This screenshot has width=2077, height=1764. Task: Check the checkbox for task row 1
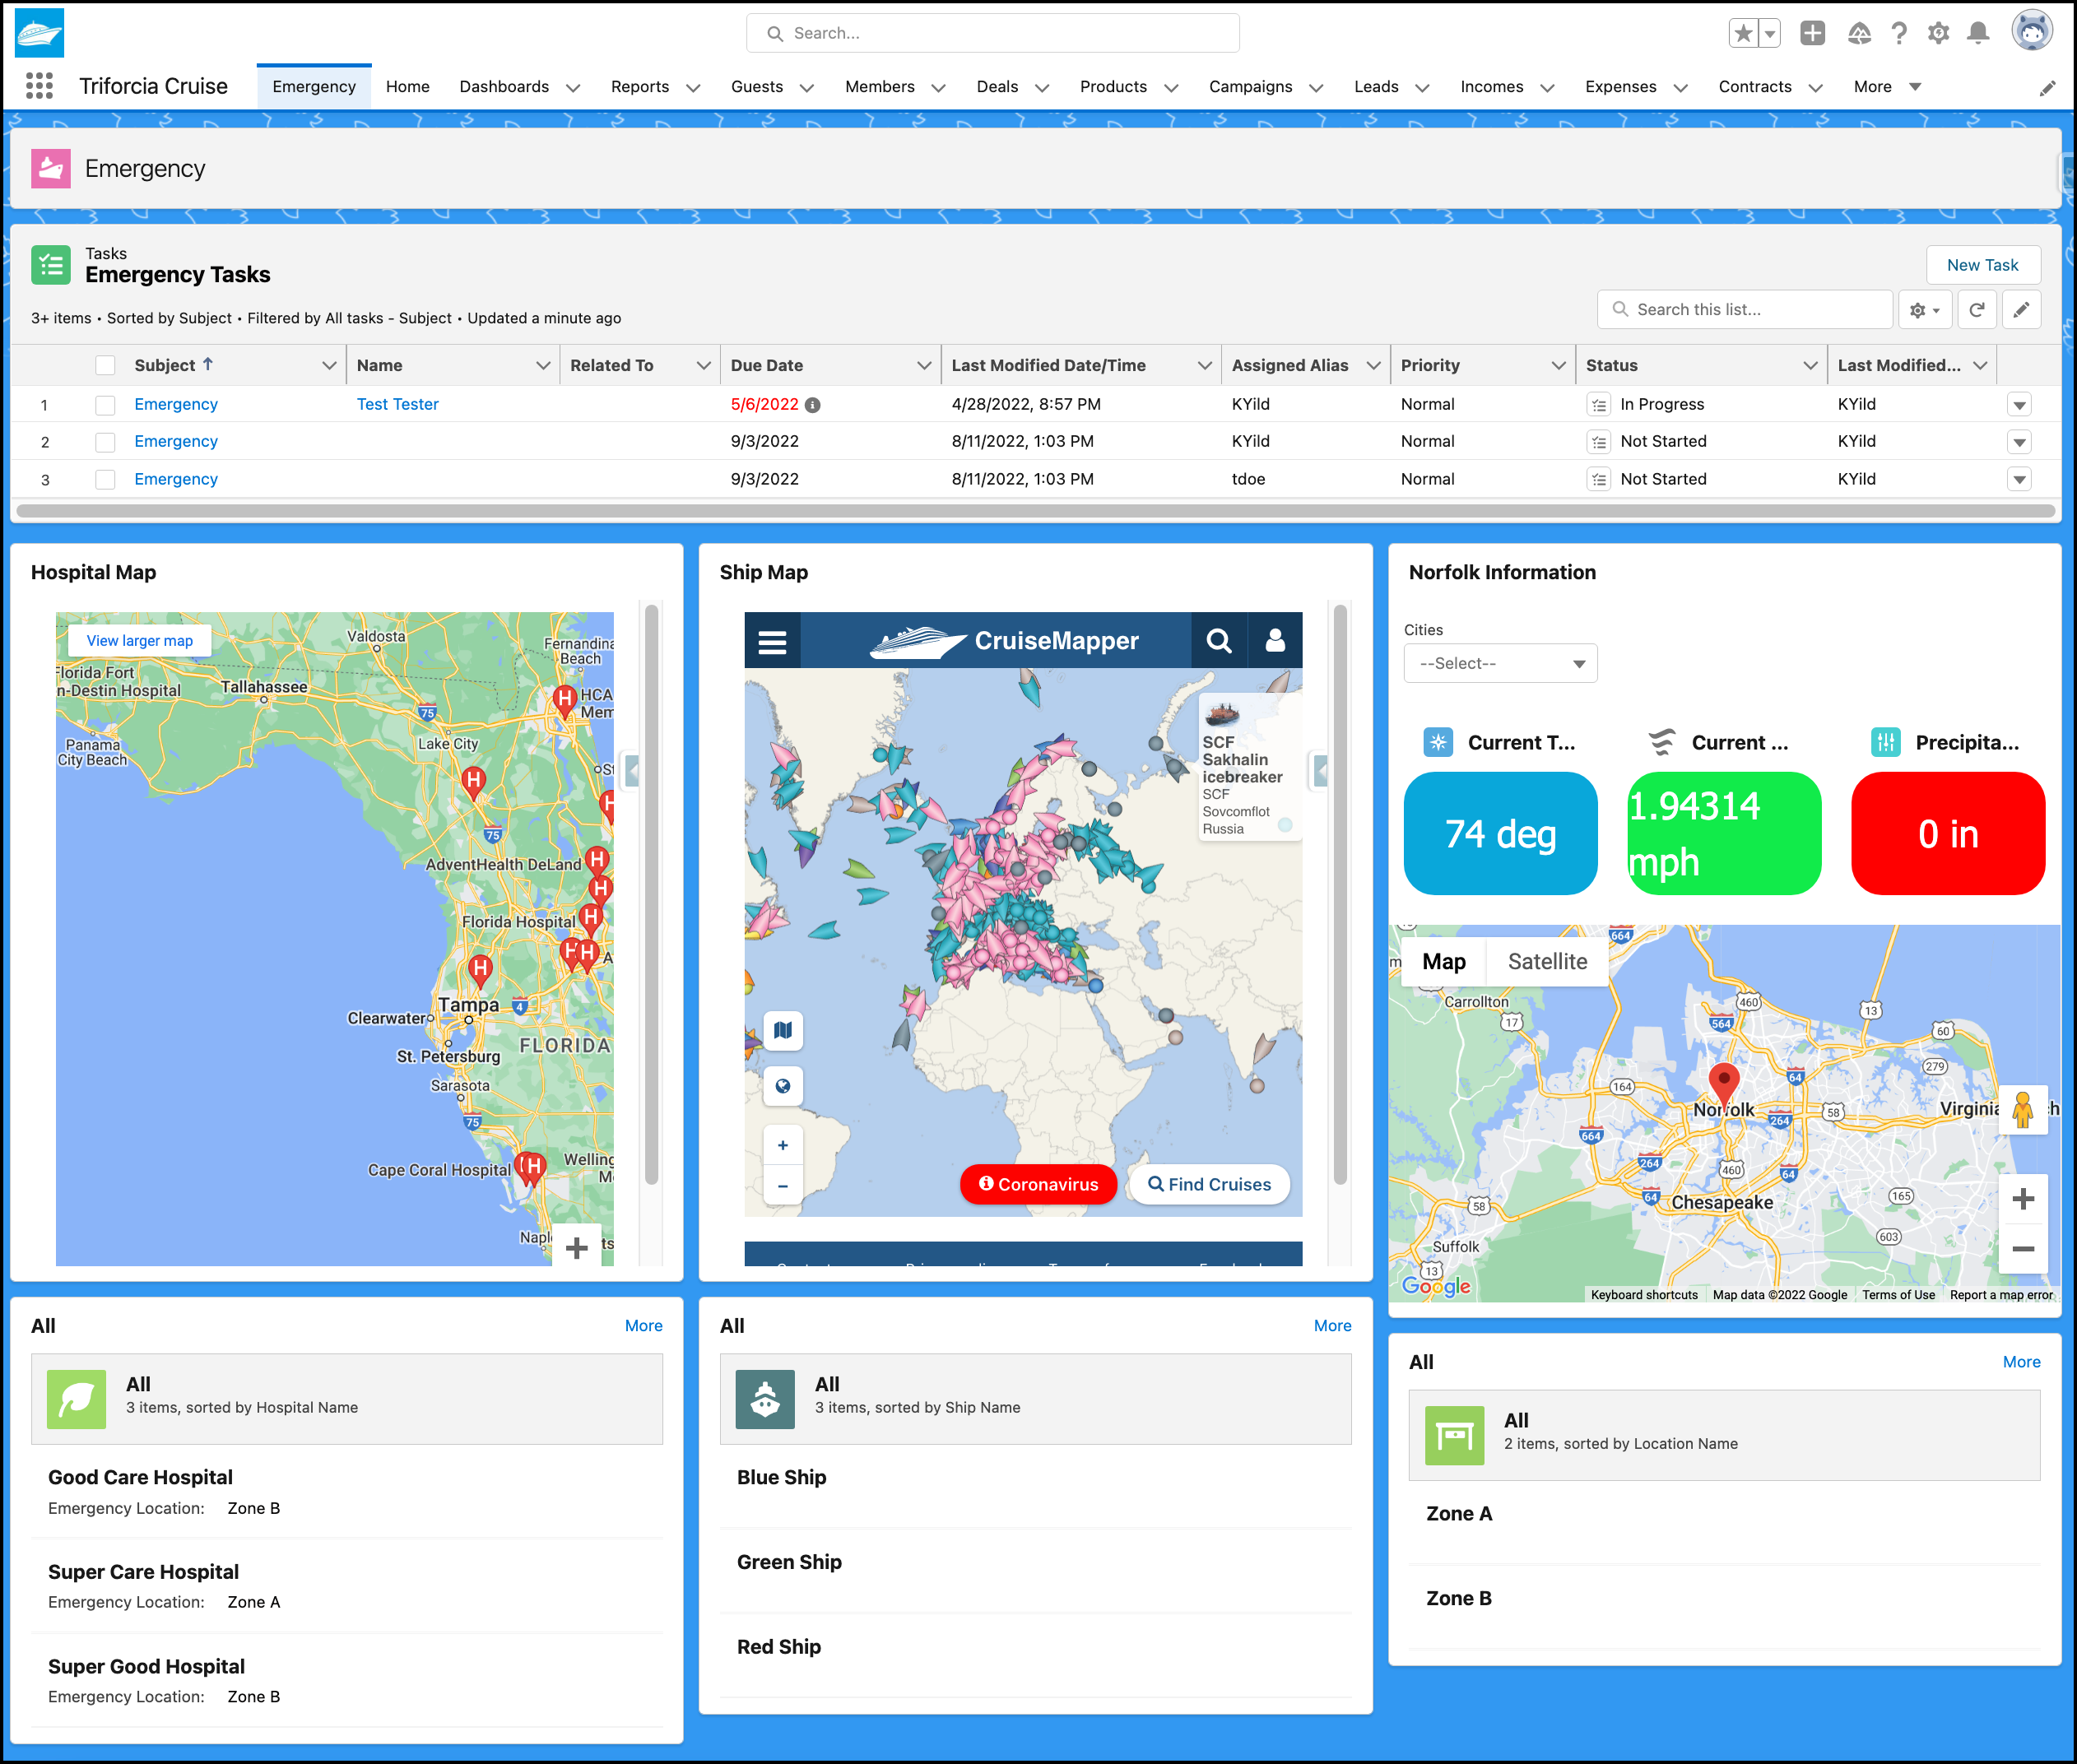pyautogui.click(x=105, y=405)
